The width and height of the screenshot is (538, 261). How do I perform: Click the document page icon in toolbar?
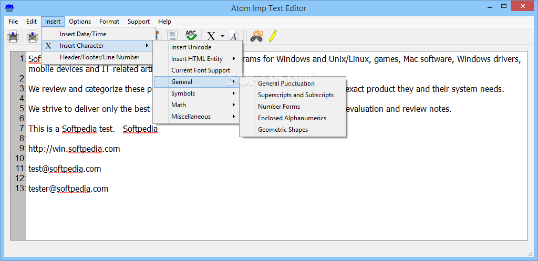172,35
